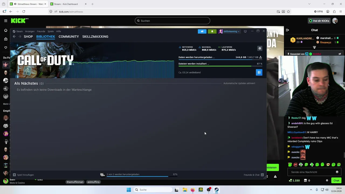The width and height of the screenshot is (345, 194).
Task: Open Kick hamburger menu
Action: click(6, 21)
